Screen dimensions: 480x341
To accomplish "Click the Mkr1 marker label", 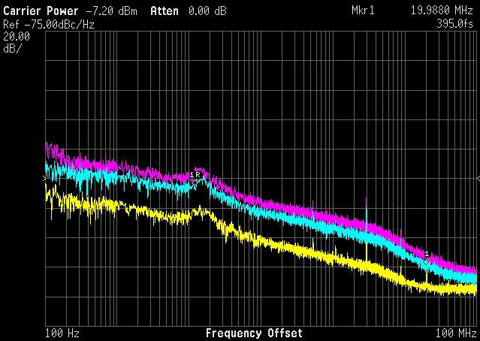I will click(x=363, y=11).
